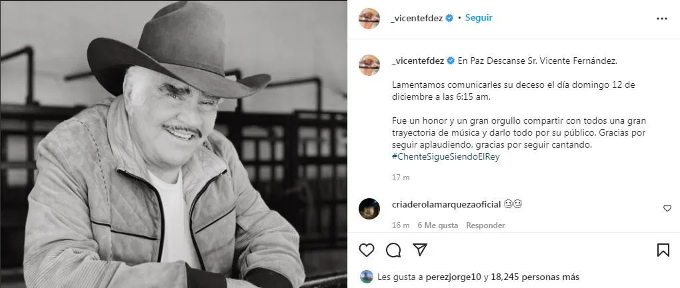Share post via paper plane icon

420,249
